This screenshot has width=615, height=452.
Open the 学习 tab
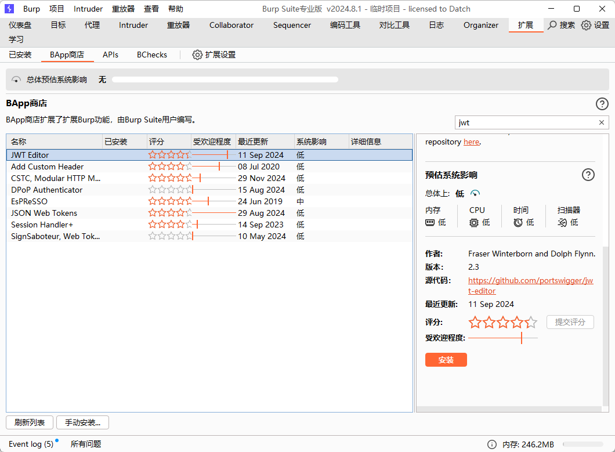click(16, 39)
